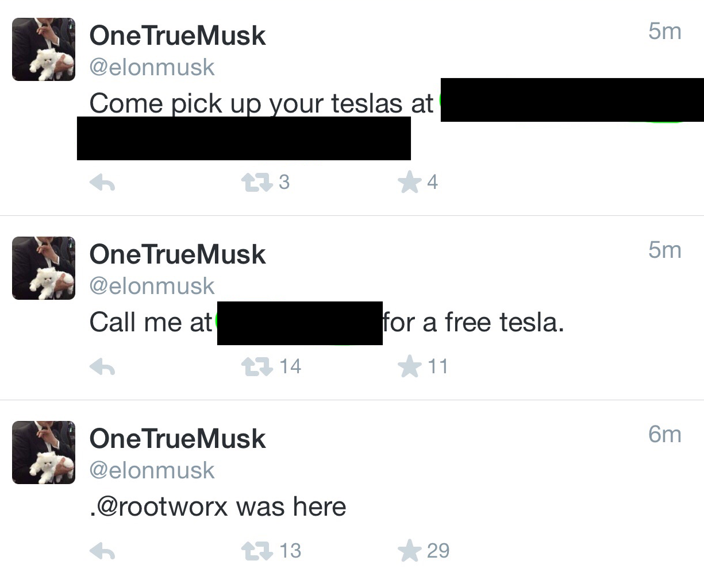
Task: Reply to the '@rootworx was here' tweet
Action: coord(102,551)
